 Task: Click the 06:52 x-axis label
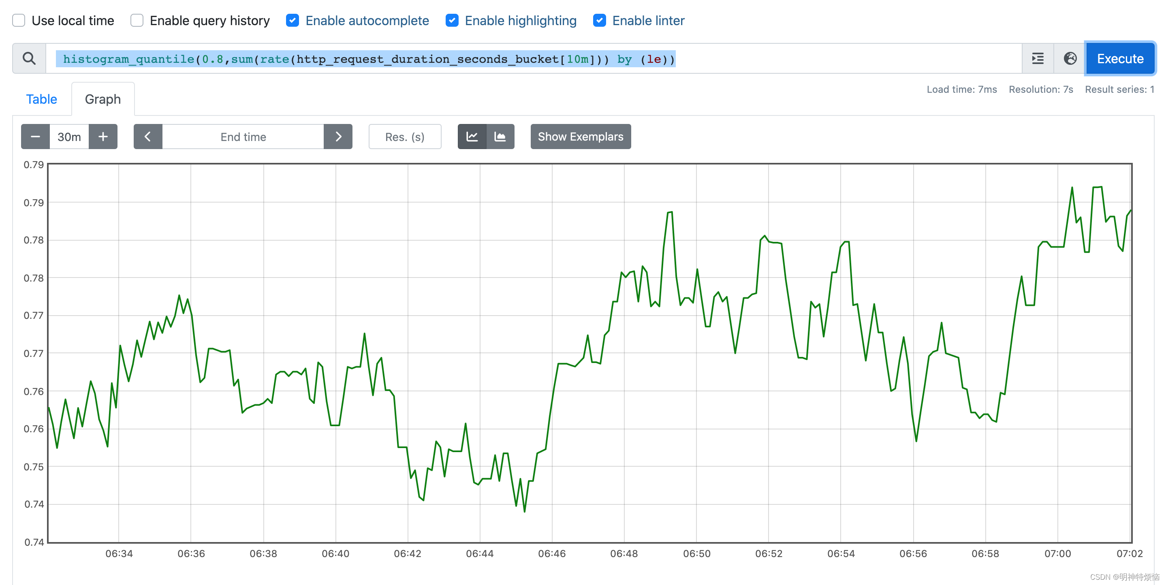tap(769, 553)
